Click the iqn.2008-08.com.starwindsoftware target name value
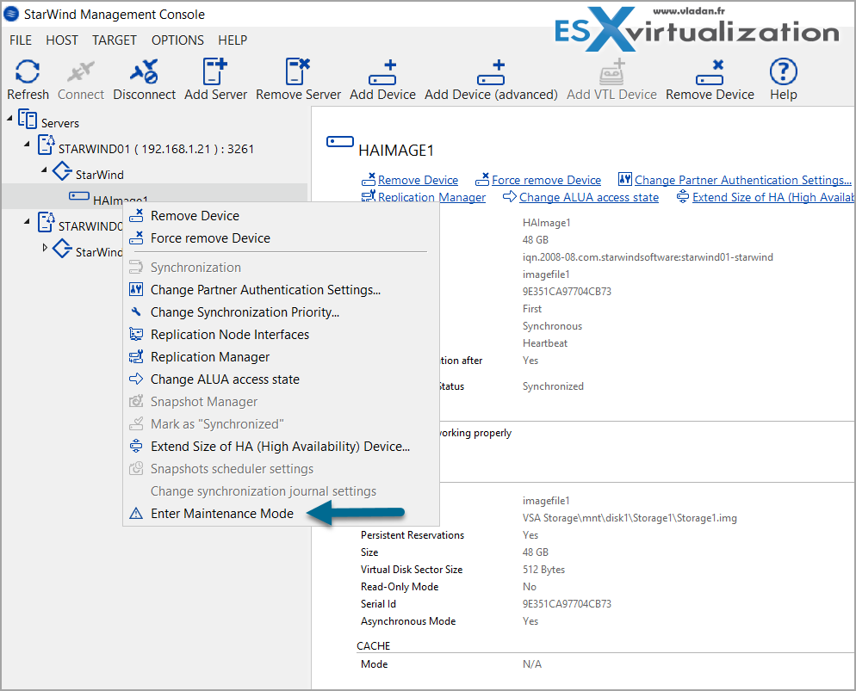 click(x=648, y=257)
